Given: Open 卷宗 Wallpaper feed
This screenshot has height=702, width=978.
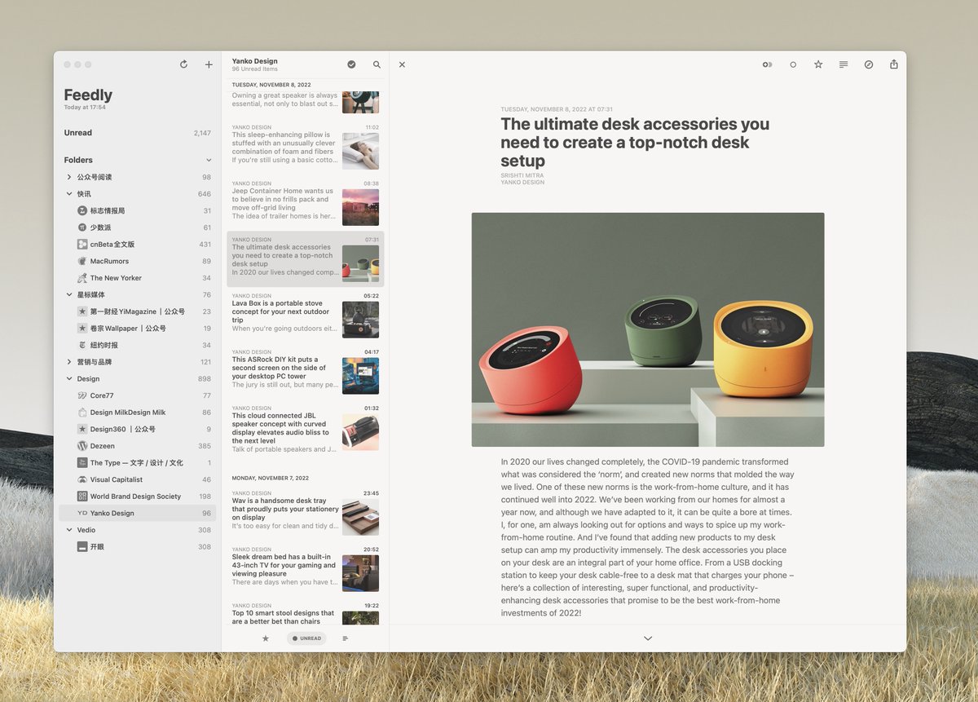Looking at the screenshot, I should 137,329.
